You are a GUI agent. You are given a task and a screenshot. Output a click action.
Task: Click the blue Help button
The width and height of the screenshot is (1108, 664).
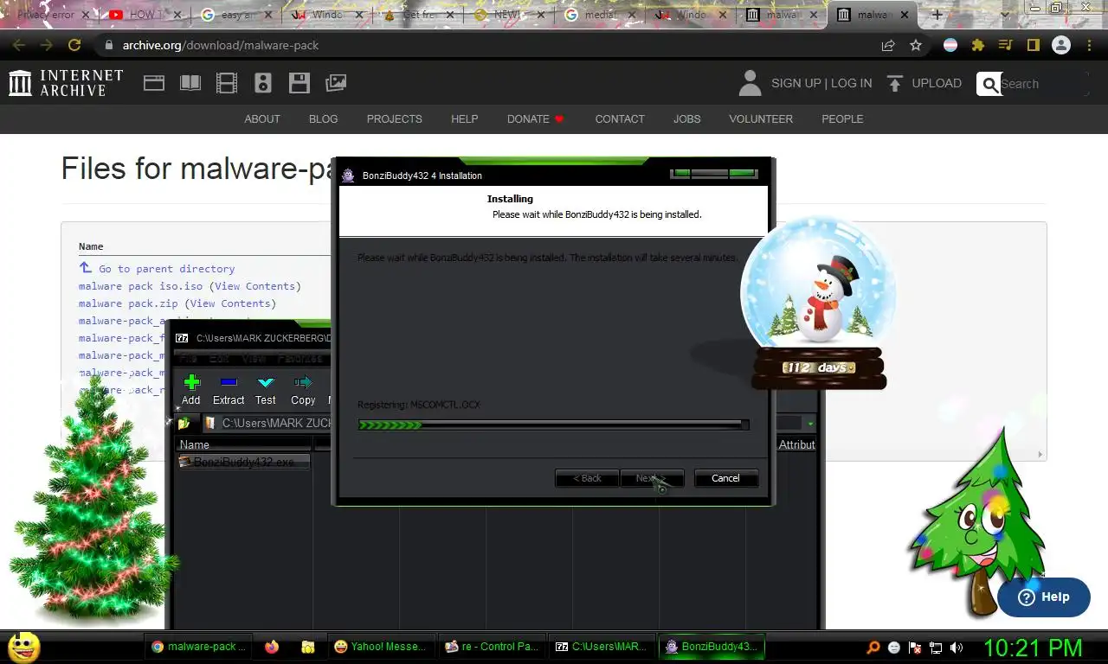tap(1043, 597)
